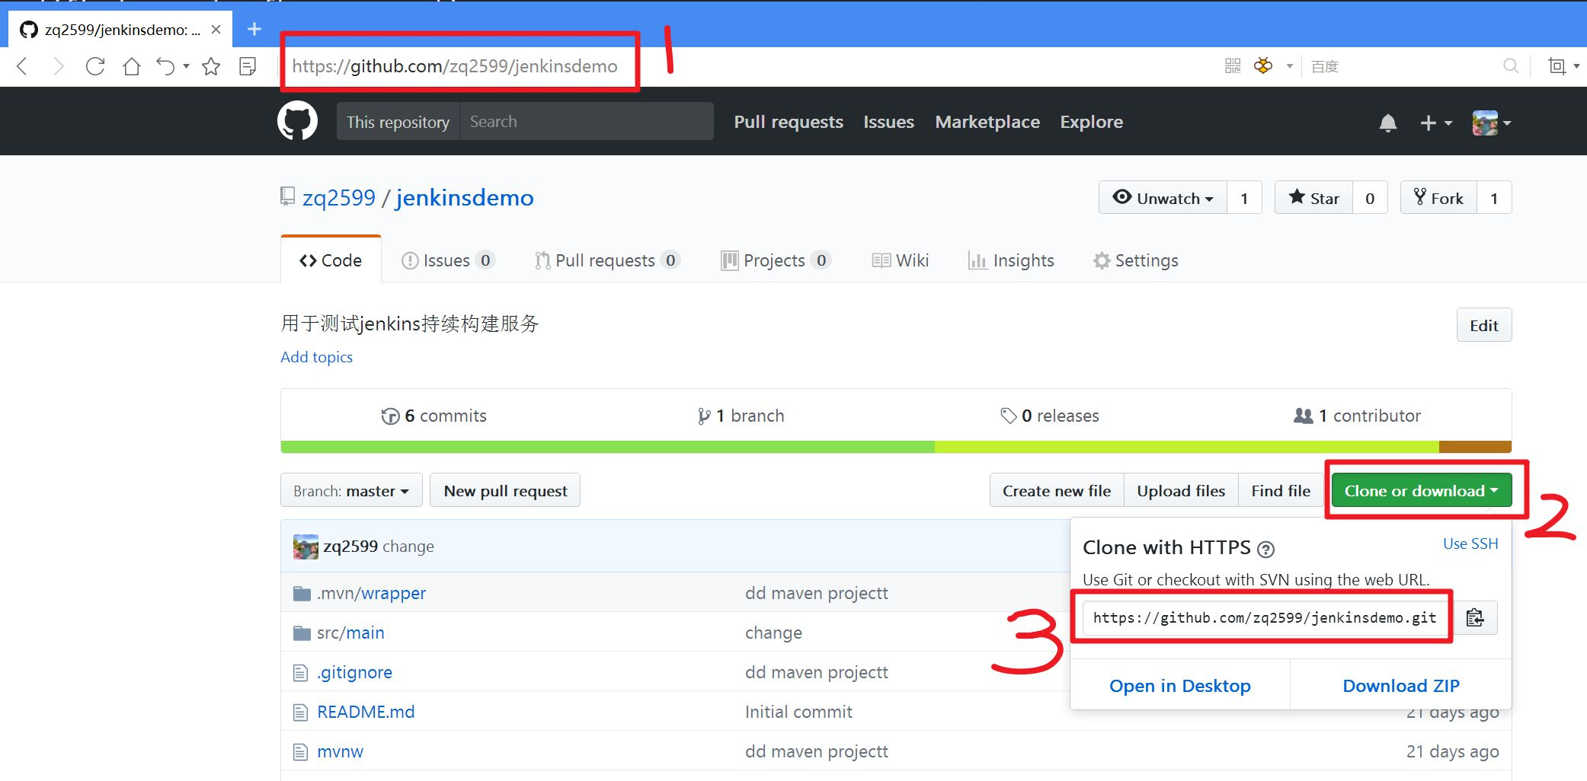1587x781 pixels.
Task: Open the reader mode page icon
Action: click(248, 67)
